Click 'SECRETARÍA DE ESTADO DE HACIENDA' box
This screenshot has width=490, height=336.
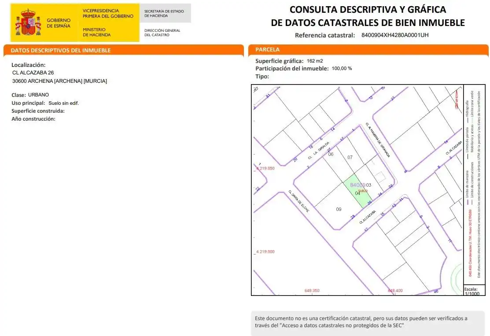click(165, 13)
